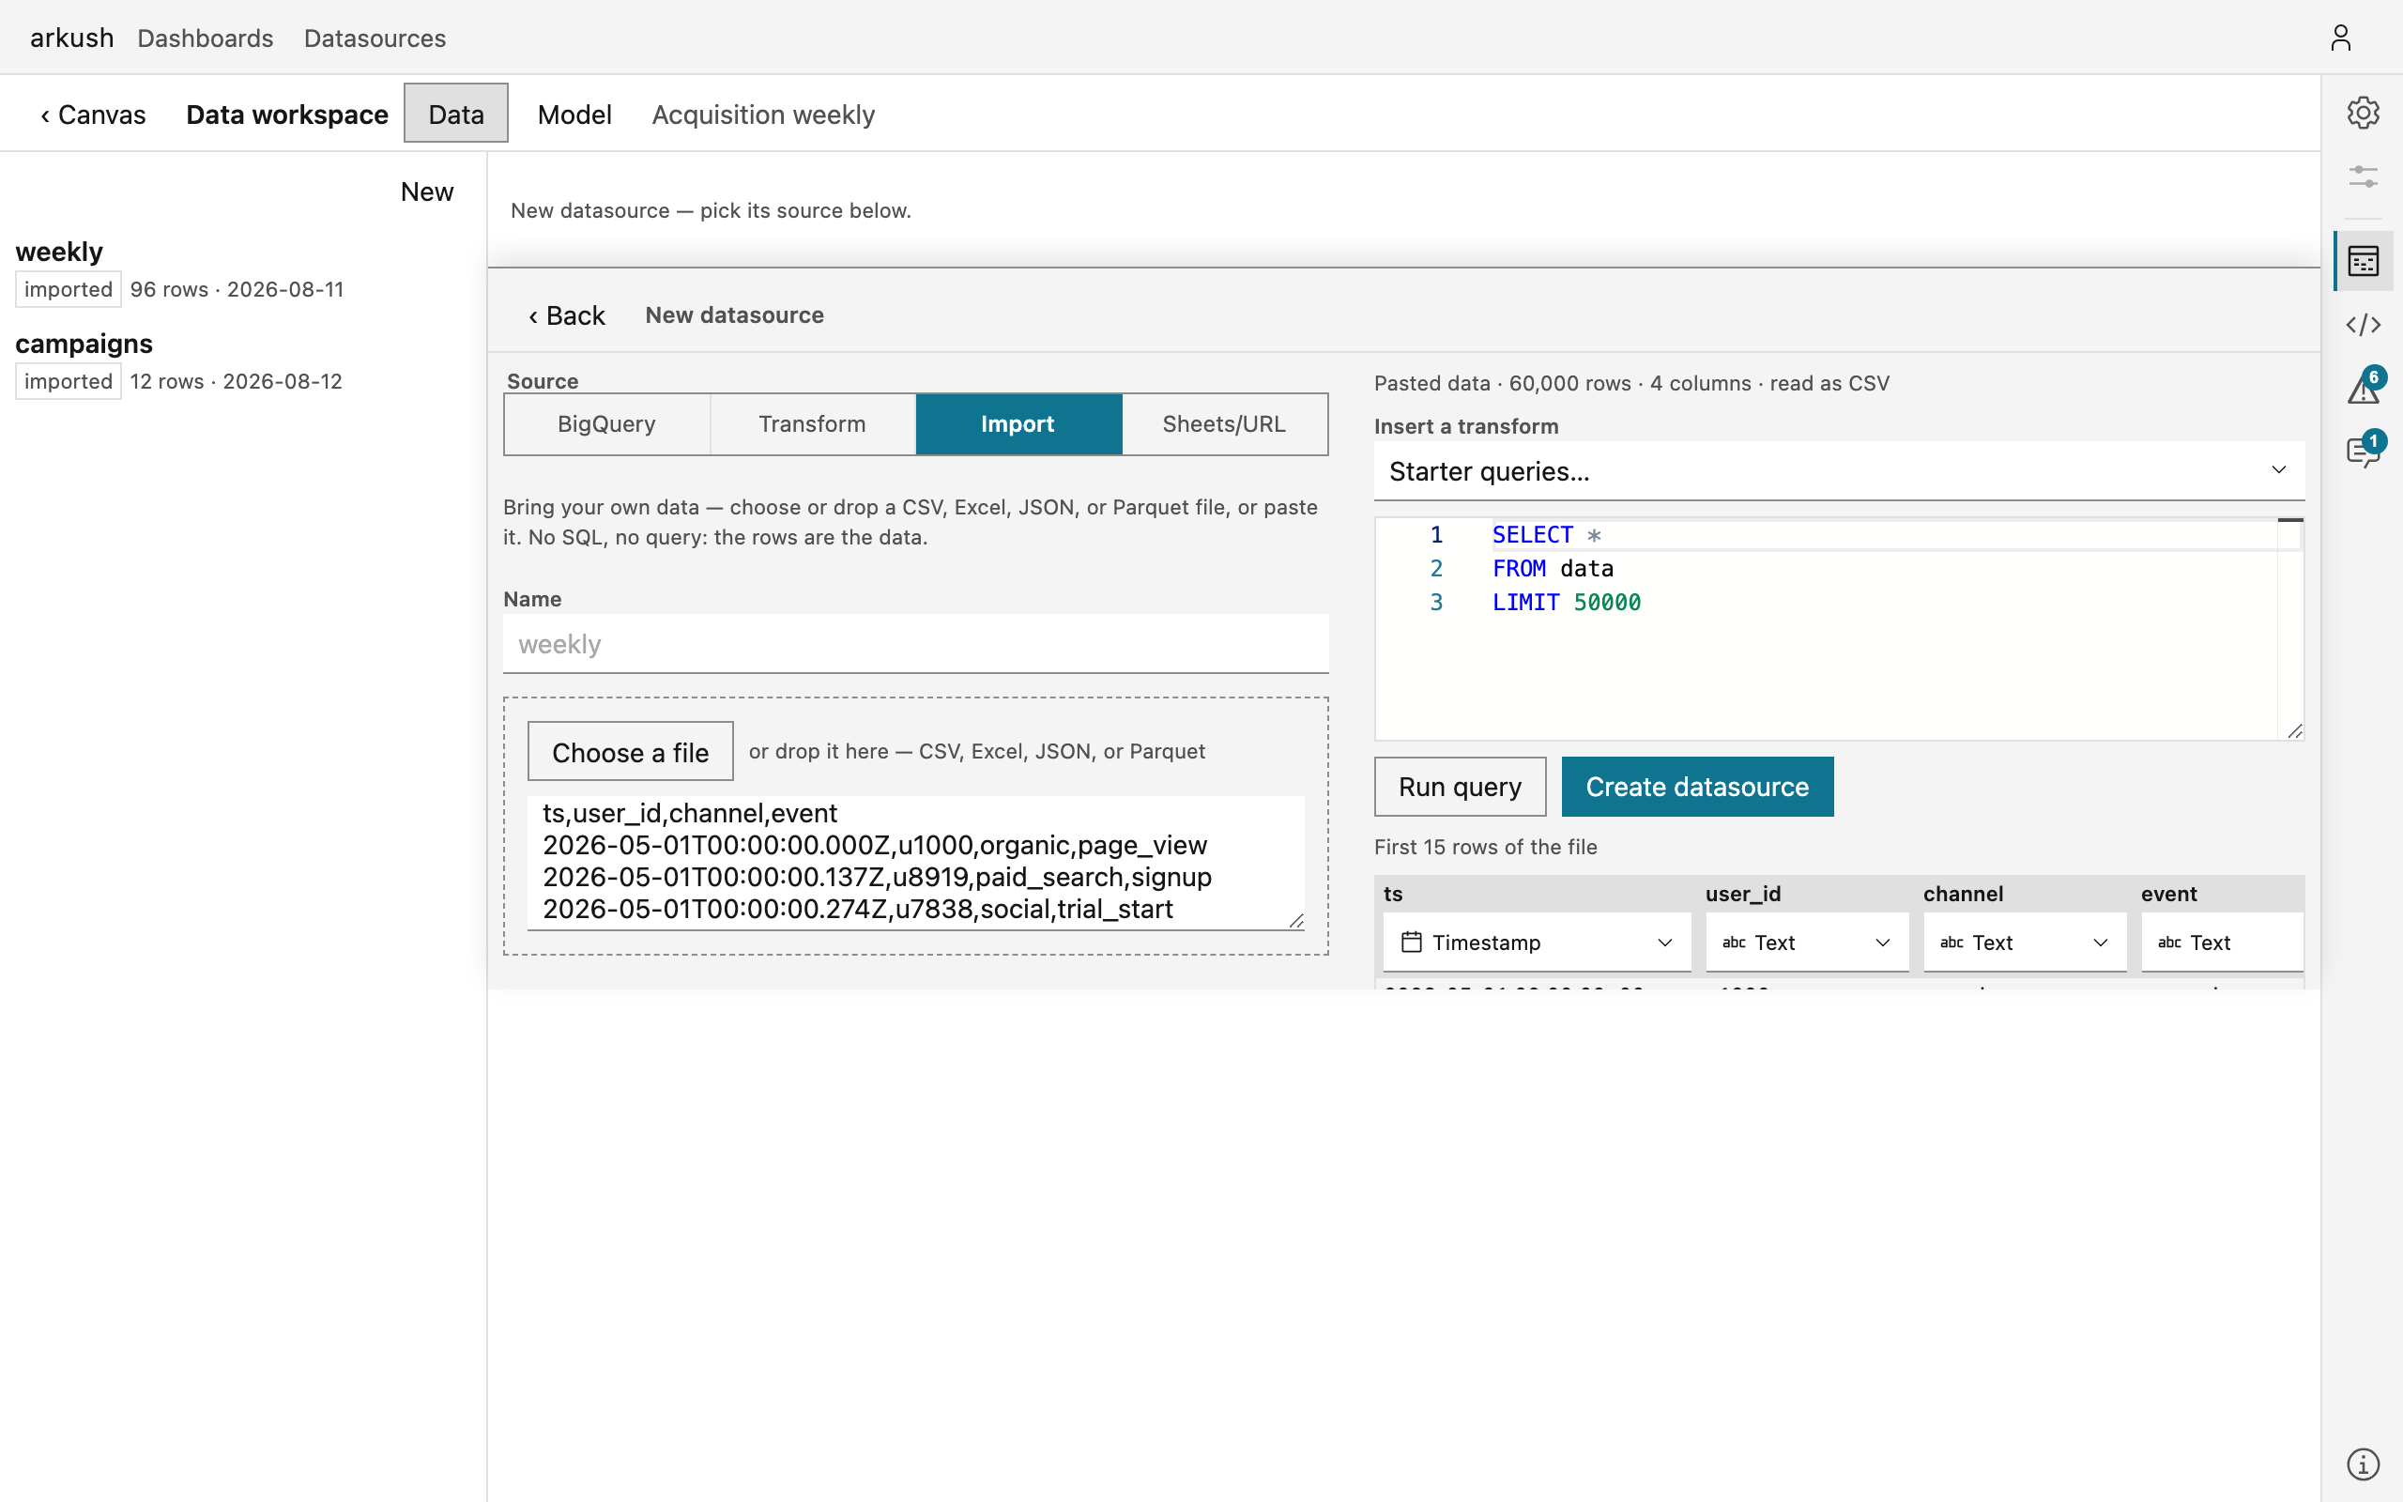This screenshot has width=2403, height=1502.
Task: Click the user_id column header
Action: point(1743,894)
